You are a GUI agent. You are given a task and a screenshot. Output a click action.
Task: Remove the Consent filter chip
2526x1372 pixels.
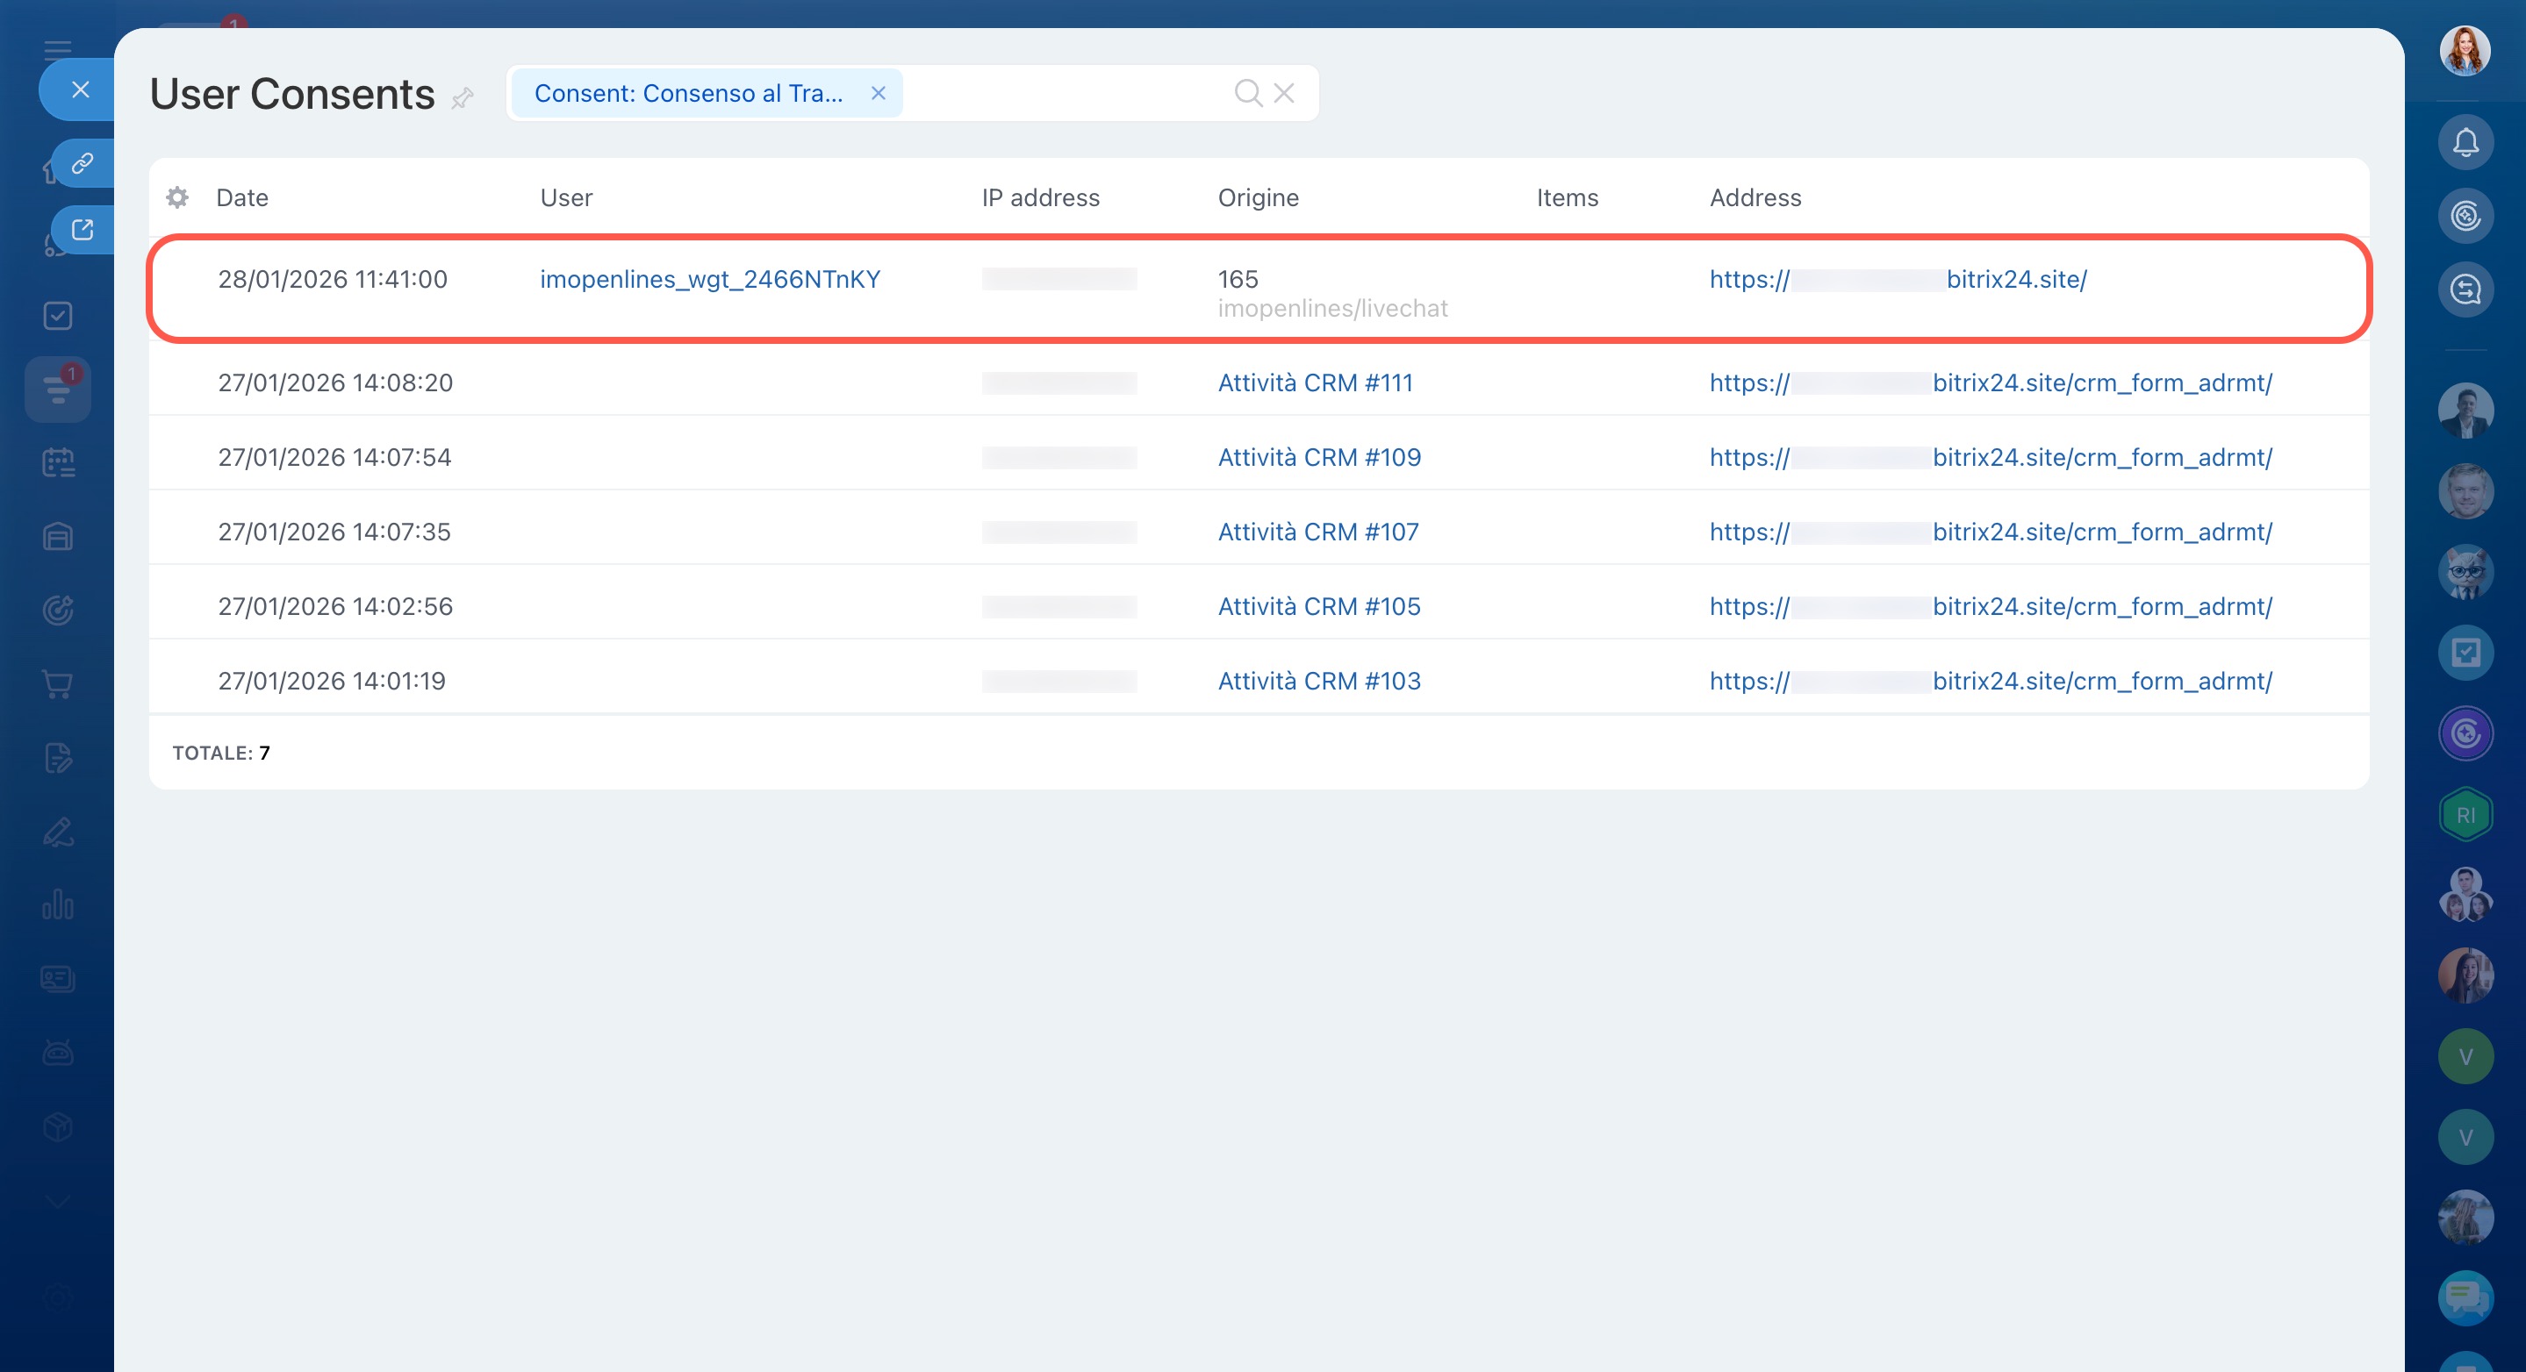coord(878,93)
